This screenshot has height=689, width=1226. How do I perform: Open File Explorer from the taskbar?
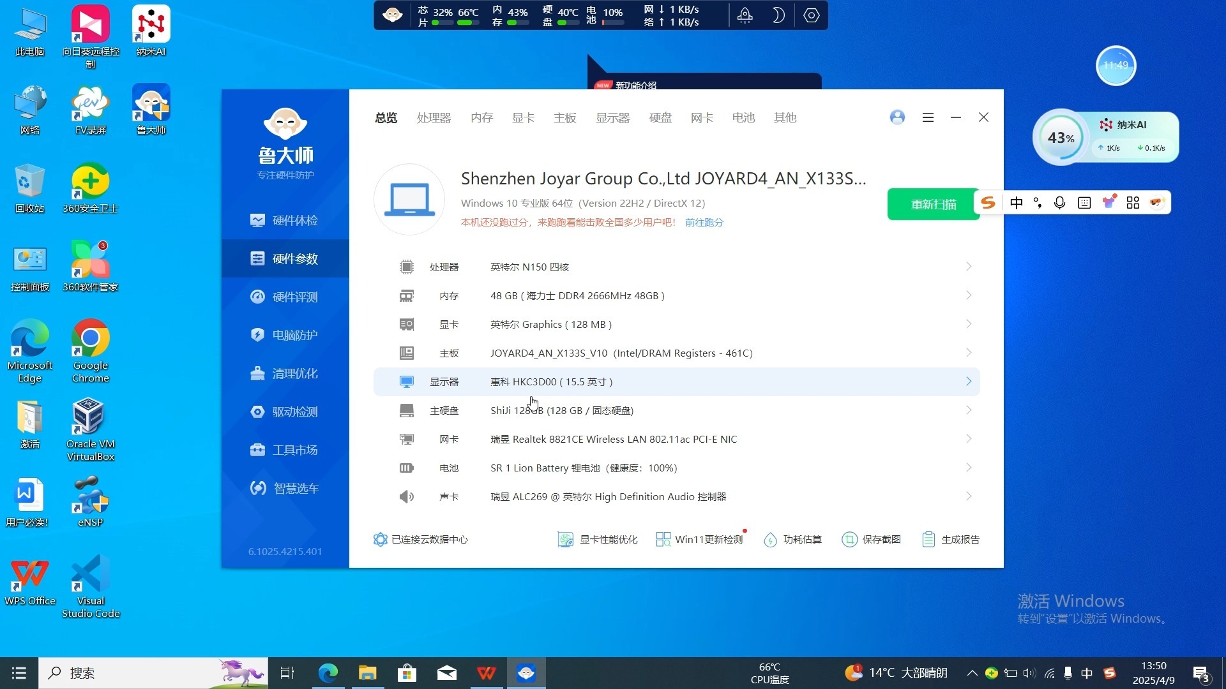pos(367,673)
